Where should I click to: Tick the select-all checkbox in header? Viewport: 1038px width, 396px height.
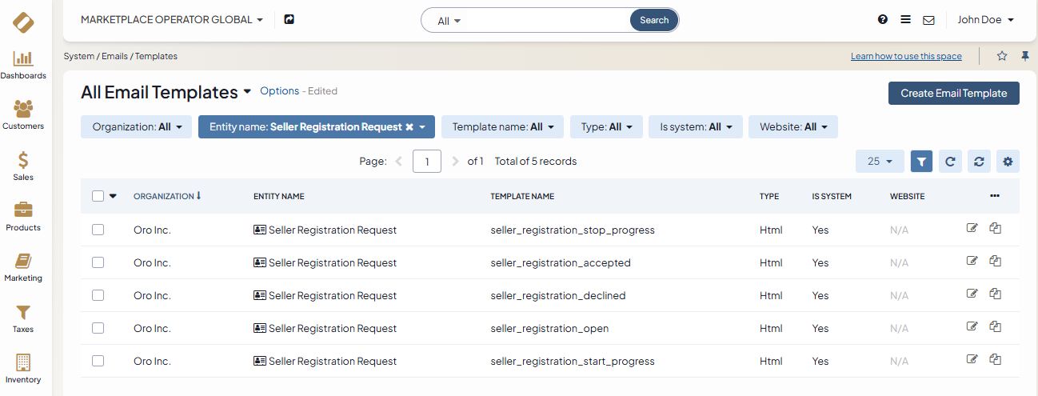(x=98, y=196)
